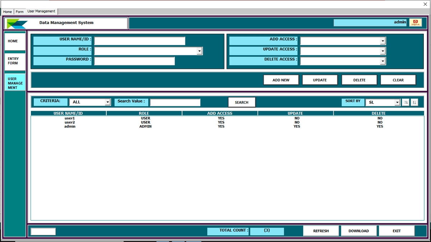This screenshot has width=431, height=242.
Task: Click the Data Management System logo
Action: tap(17, 23)
